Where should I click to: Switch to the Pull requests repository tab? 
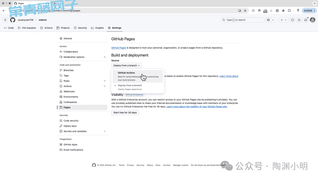[27, 28]
